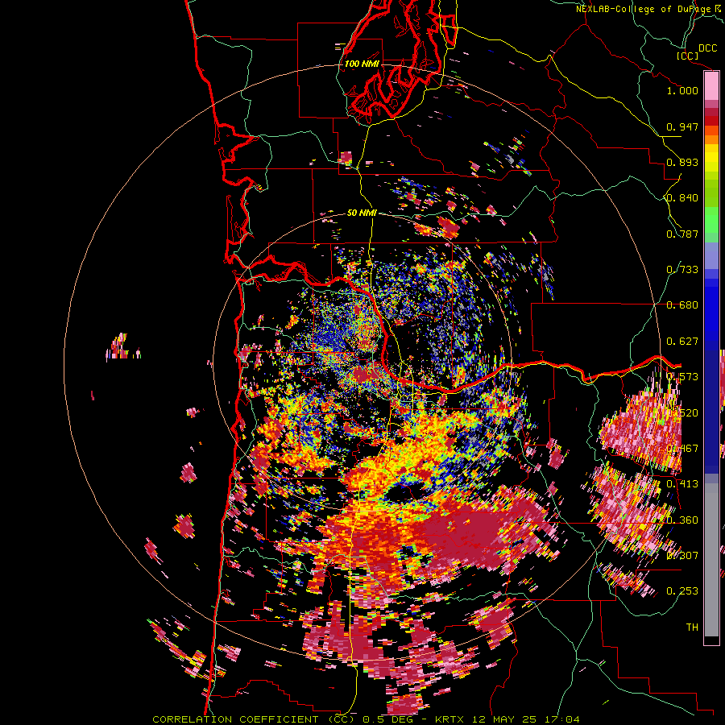Click the [CC] legend header
The height and width of the screenshot is (725, 725).
click(687, 56)
